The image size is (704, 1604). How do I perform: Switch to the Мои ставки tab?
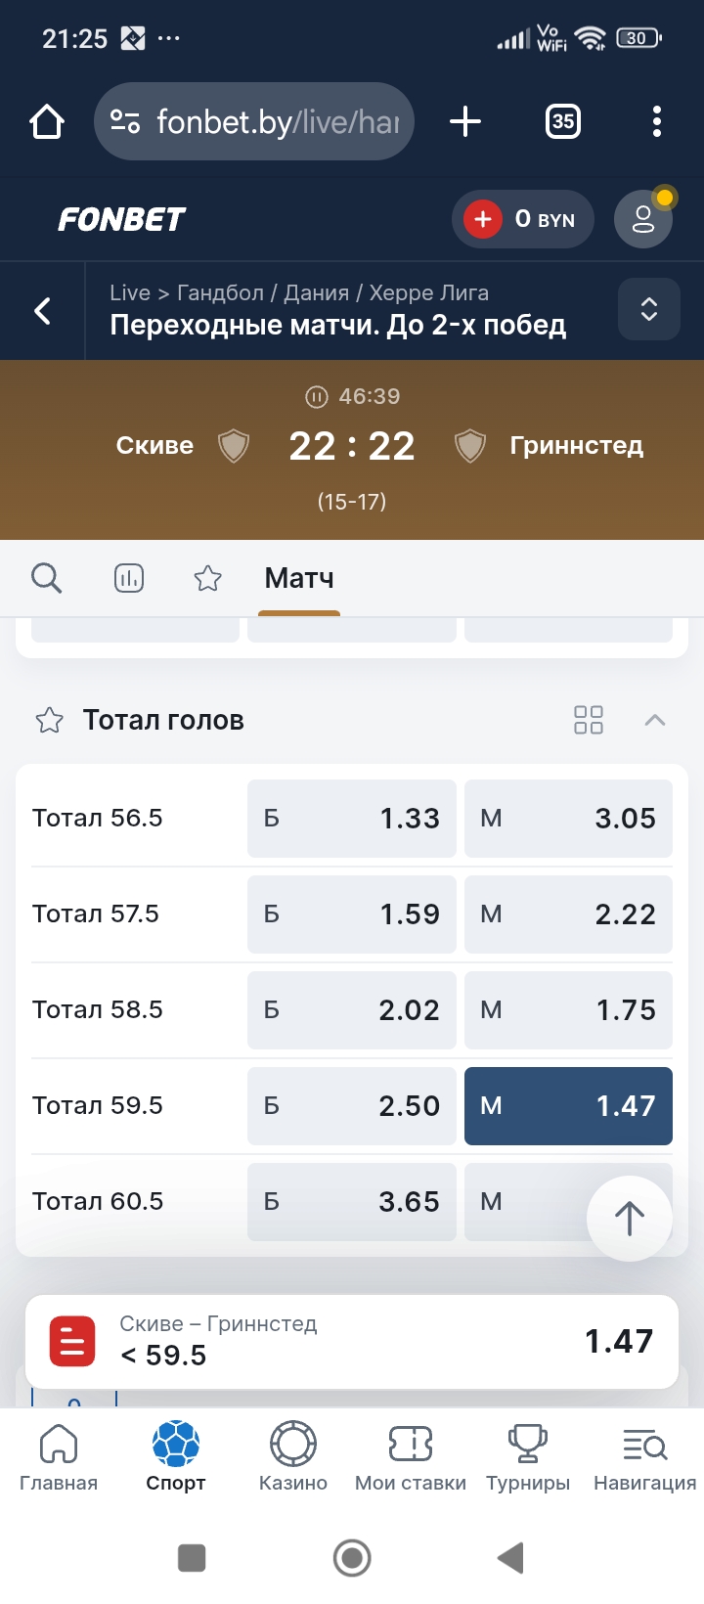411,1457
